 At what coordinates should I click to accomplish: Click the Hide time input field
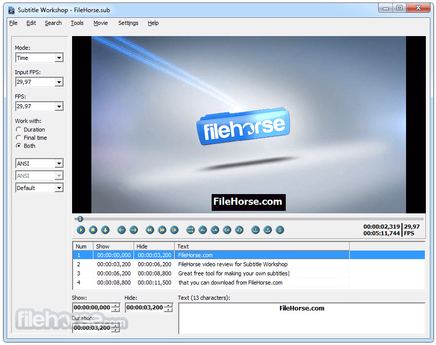coord(145,308)
